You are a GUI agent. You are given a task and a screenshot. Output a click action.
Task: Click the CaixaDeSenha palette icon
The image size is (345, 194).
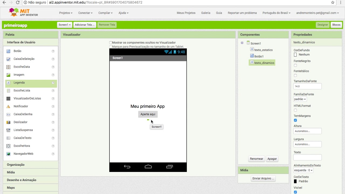click(x=8, y=114)
